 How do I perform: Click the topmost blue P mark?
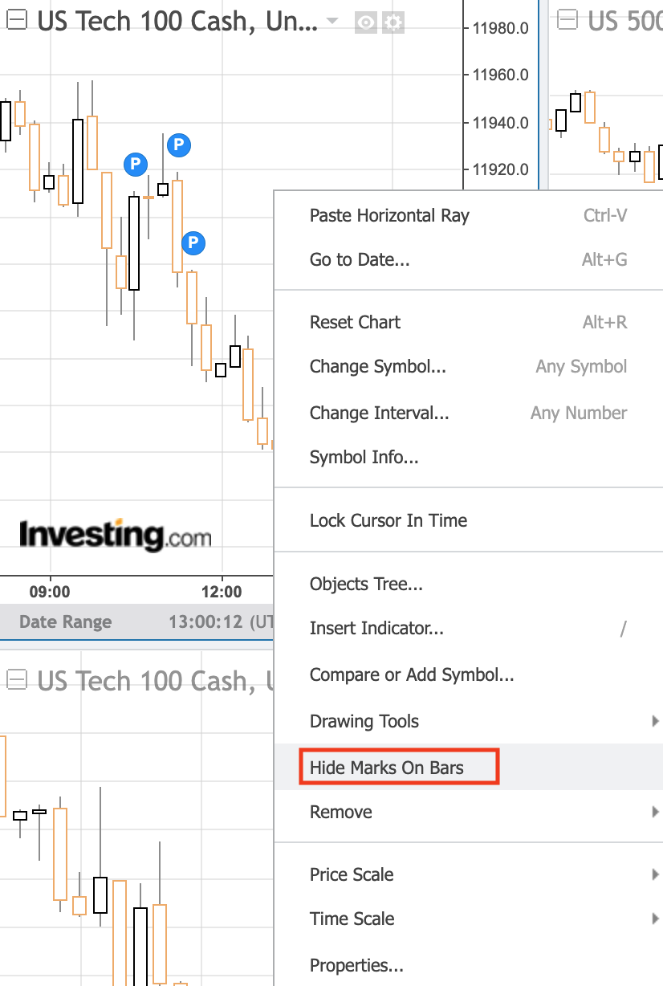(179, 145)
